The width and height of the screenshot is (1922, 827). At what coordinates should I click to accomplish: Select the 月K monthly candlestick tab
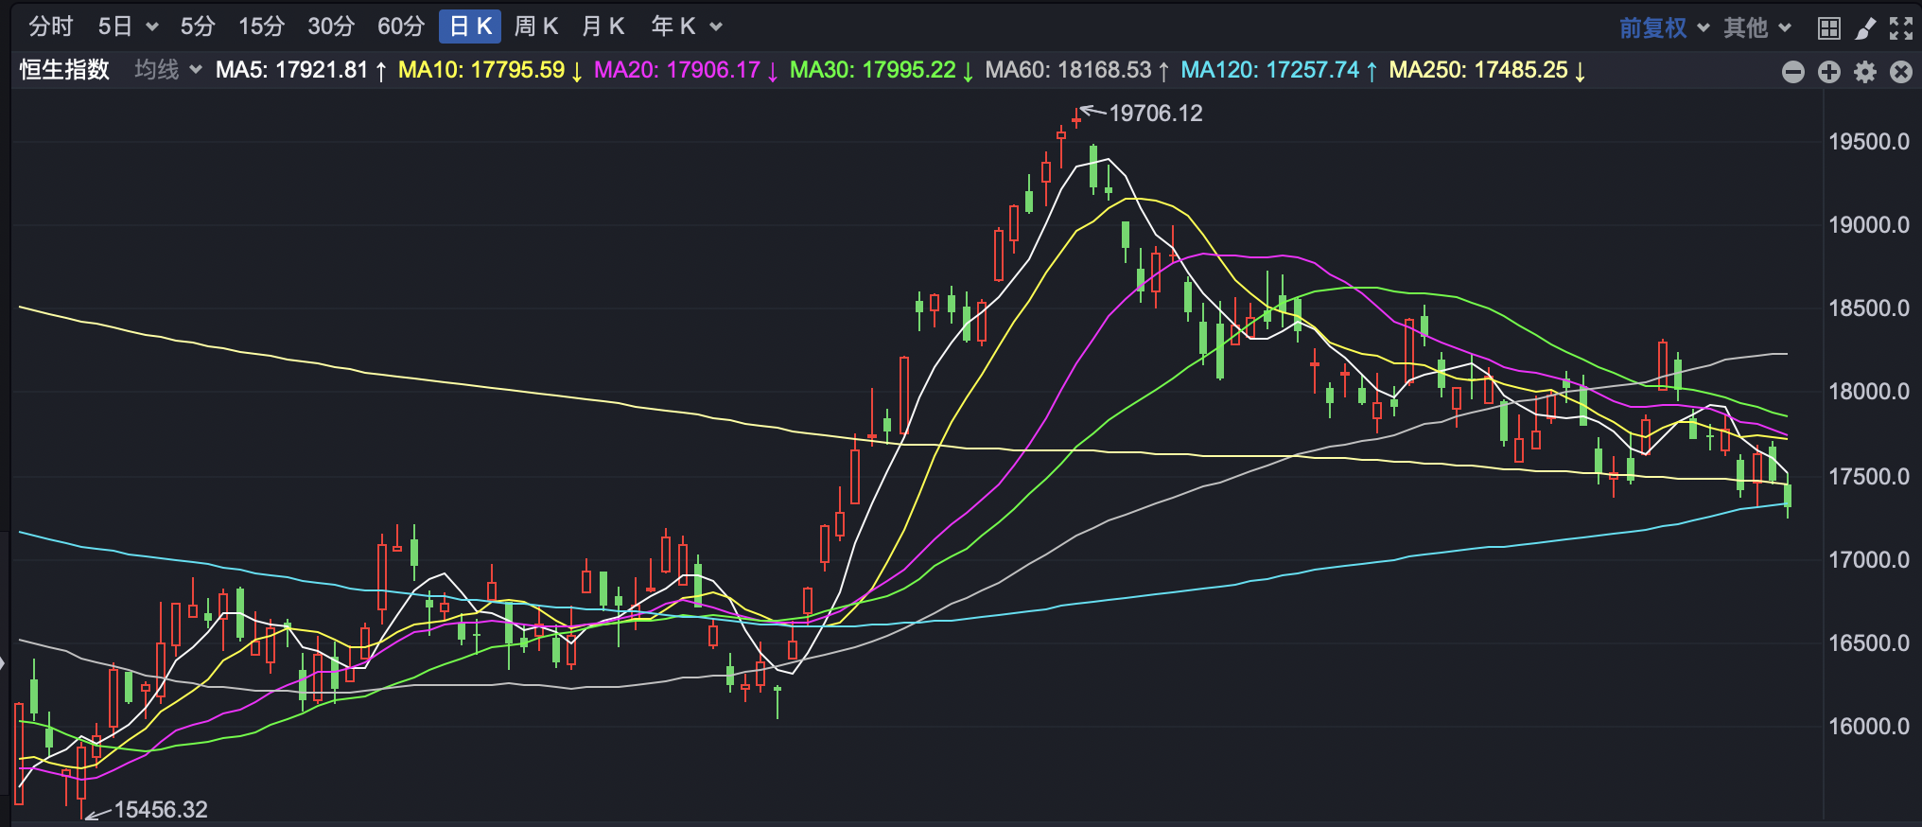point(603,26)
